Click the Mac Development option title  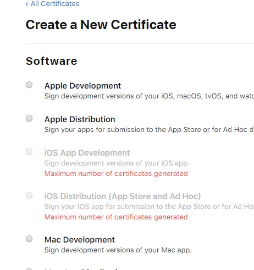pos(80,240)
